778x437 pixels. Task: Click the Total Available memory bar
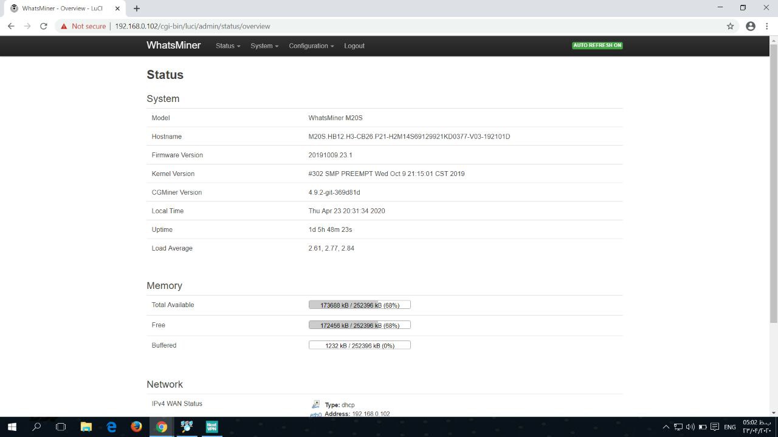pos(360,305)
